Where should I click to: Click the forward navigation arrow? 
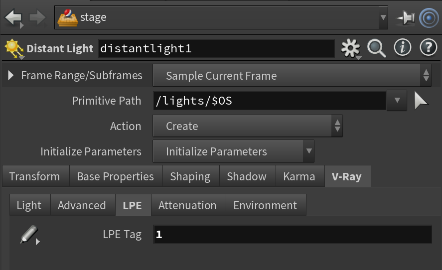37,17
